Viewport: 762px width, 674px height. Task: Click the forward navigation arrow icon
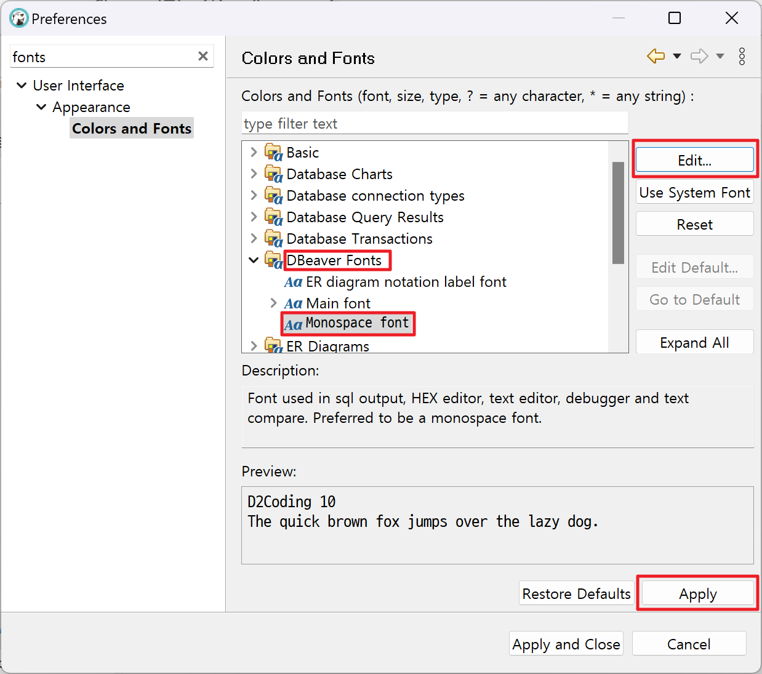pos(699,56)
